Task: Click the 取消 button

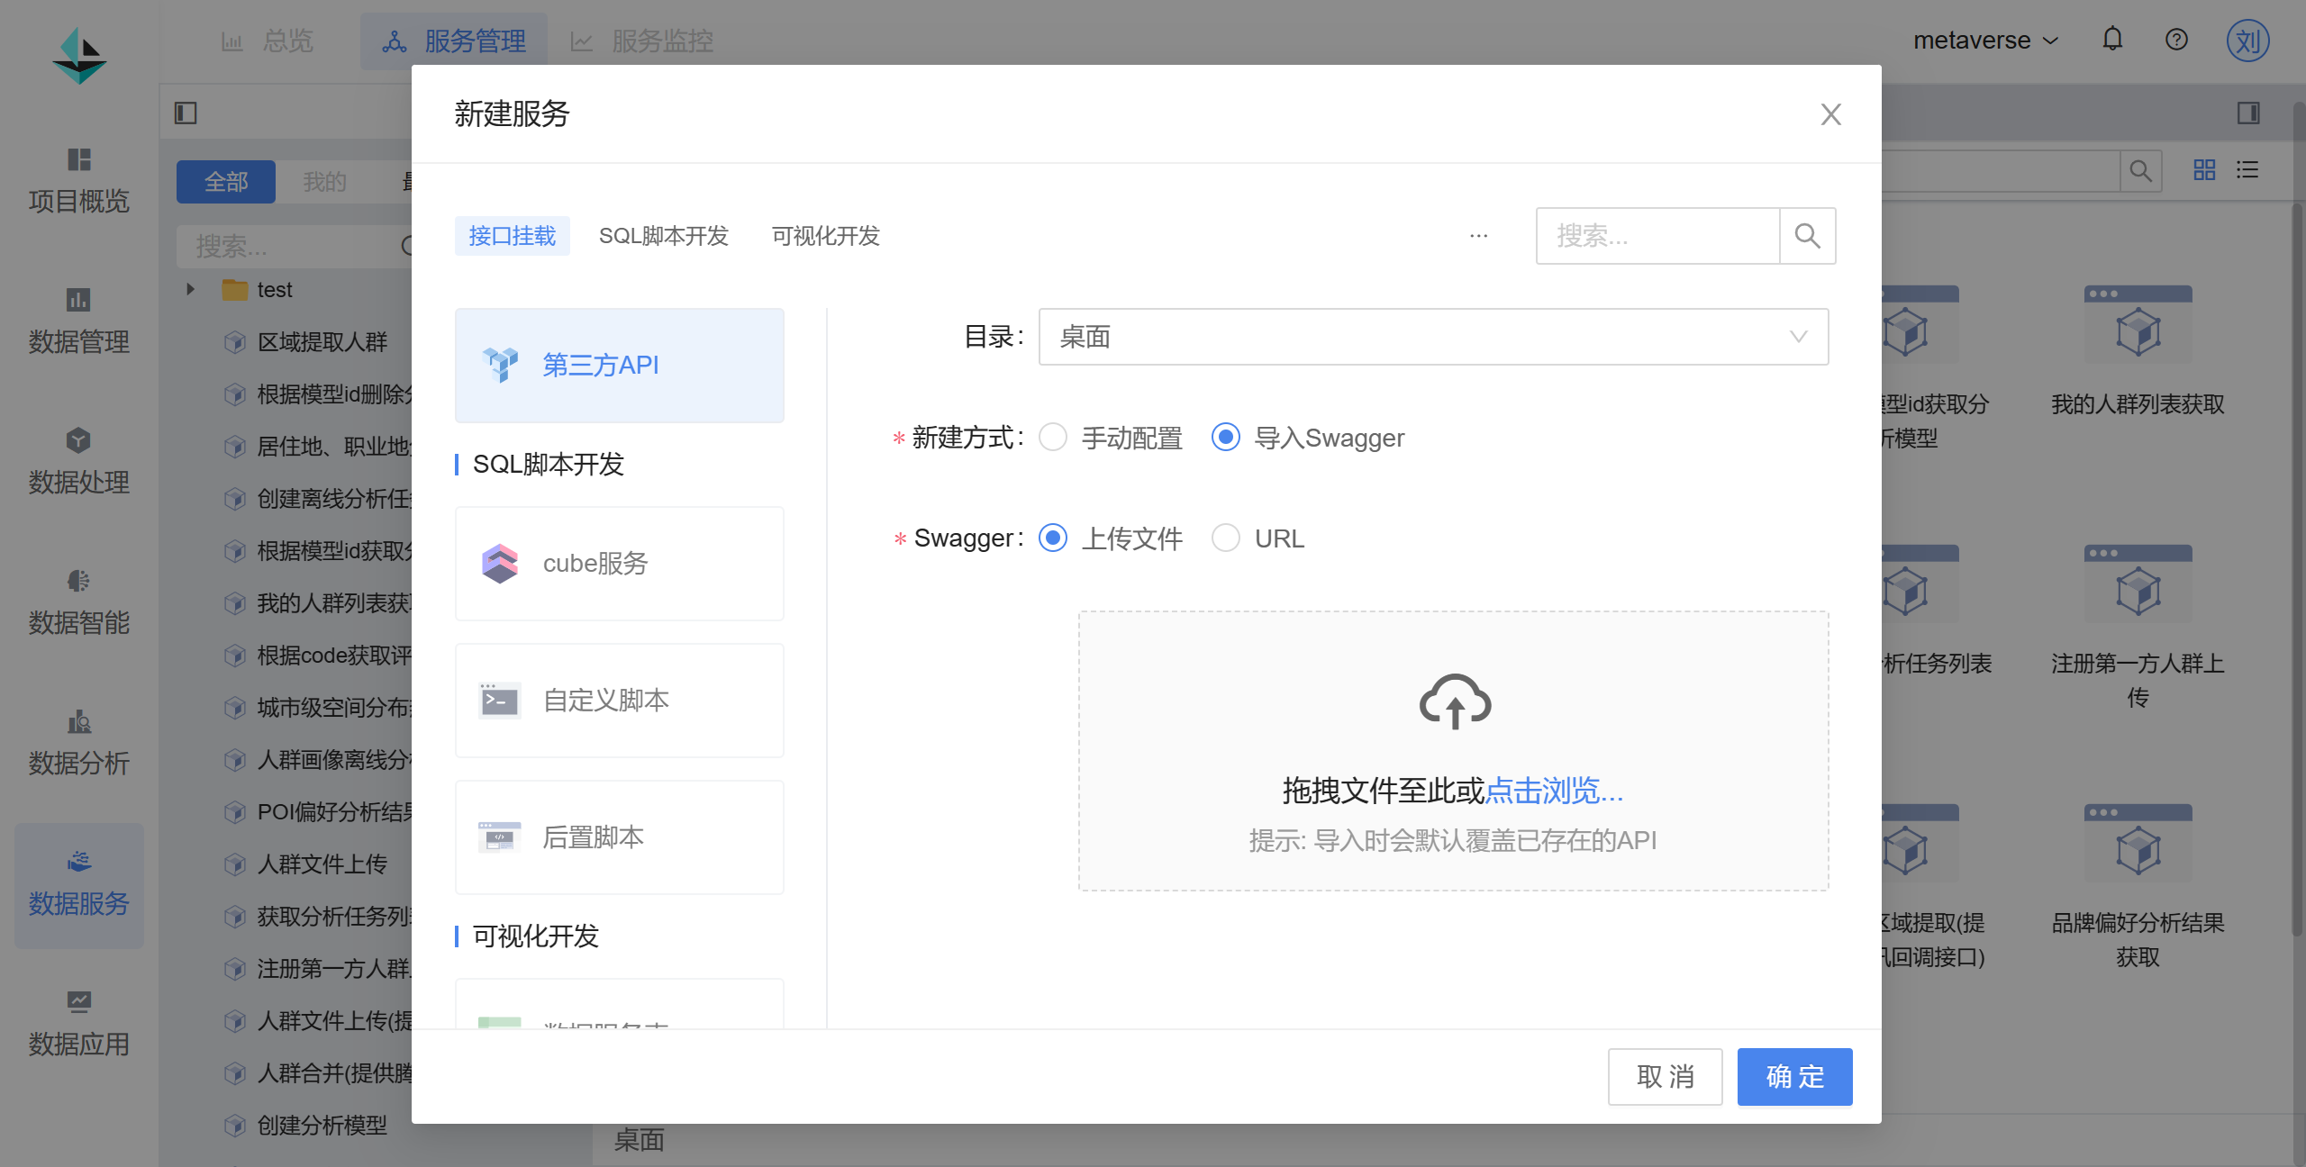Action: [x=1665, y=1077]
